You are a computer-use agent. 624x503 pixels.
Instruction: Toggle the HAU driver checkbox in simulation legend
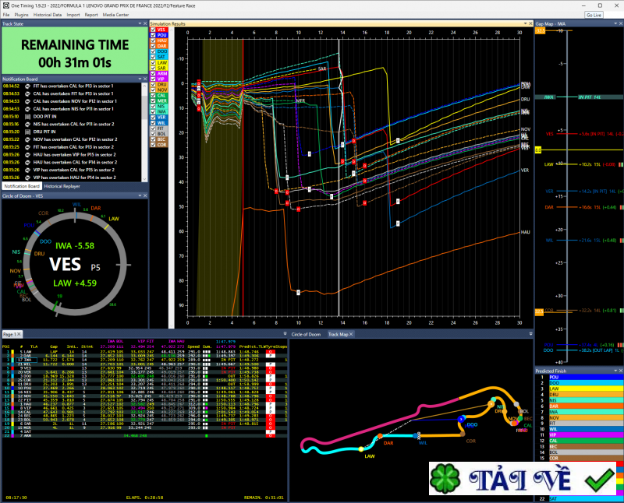tap(153, 40)
